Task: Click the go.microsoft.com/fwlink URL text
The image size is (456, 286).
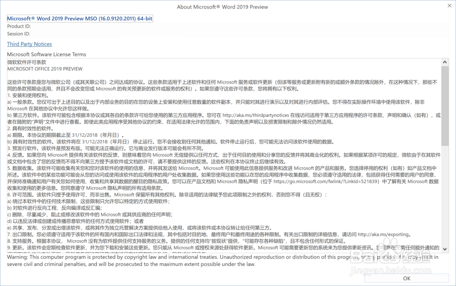Action: (x=326, y=181)
